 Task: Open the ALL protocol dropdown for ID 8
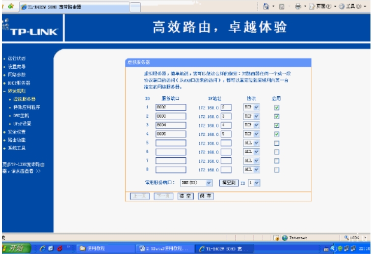pyautogui.click(x=251, y=170)
